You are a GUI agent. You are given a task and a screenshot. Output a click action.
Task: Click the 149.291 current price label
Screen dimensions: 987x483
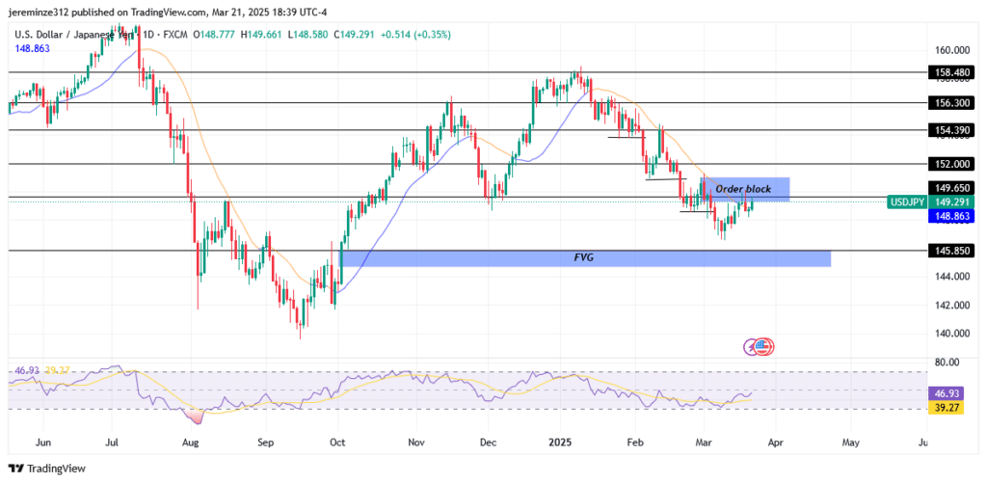click(x=951, y=202)
